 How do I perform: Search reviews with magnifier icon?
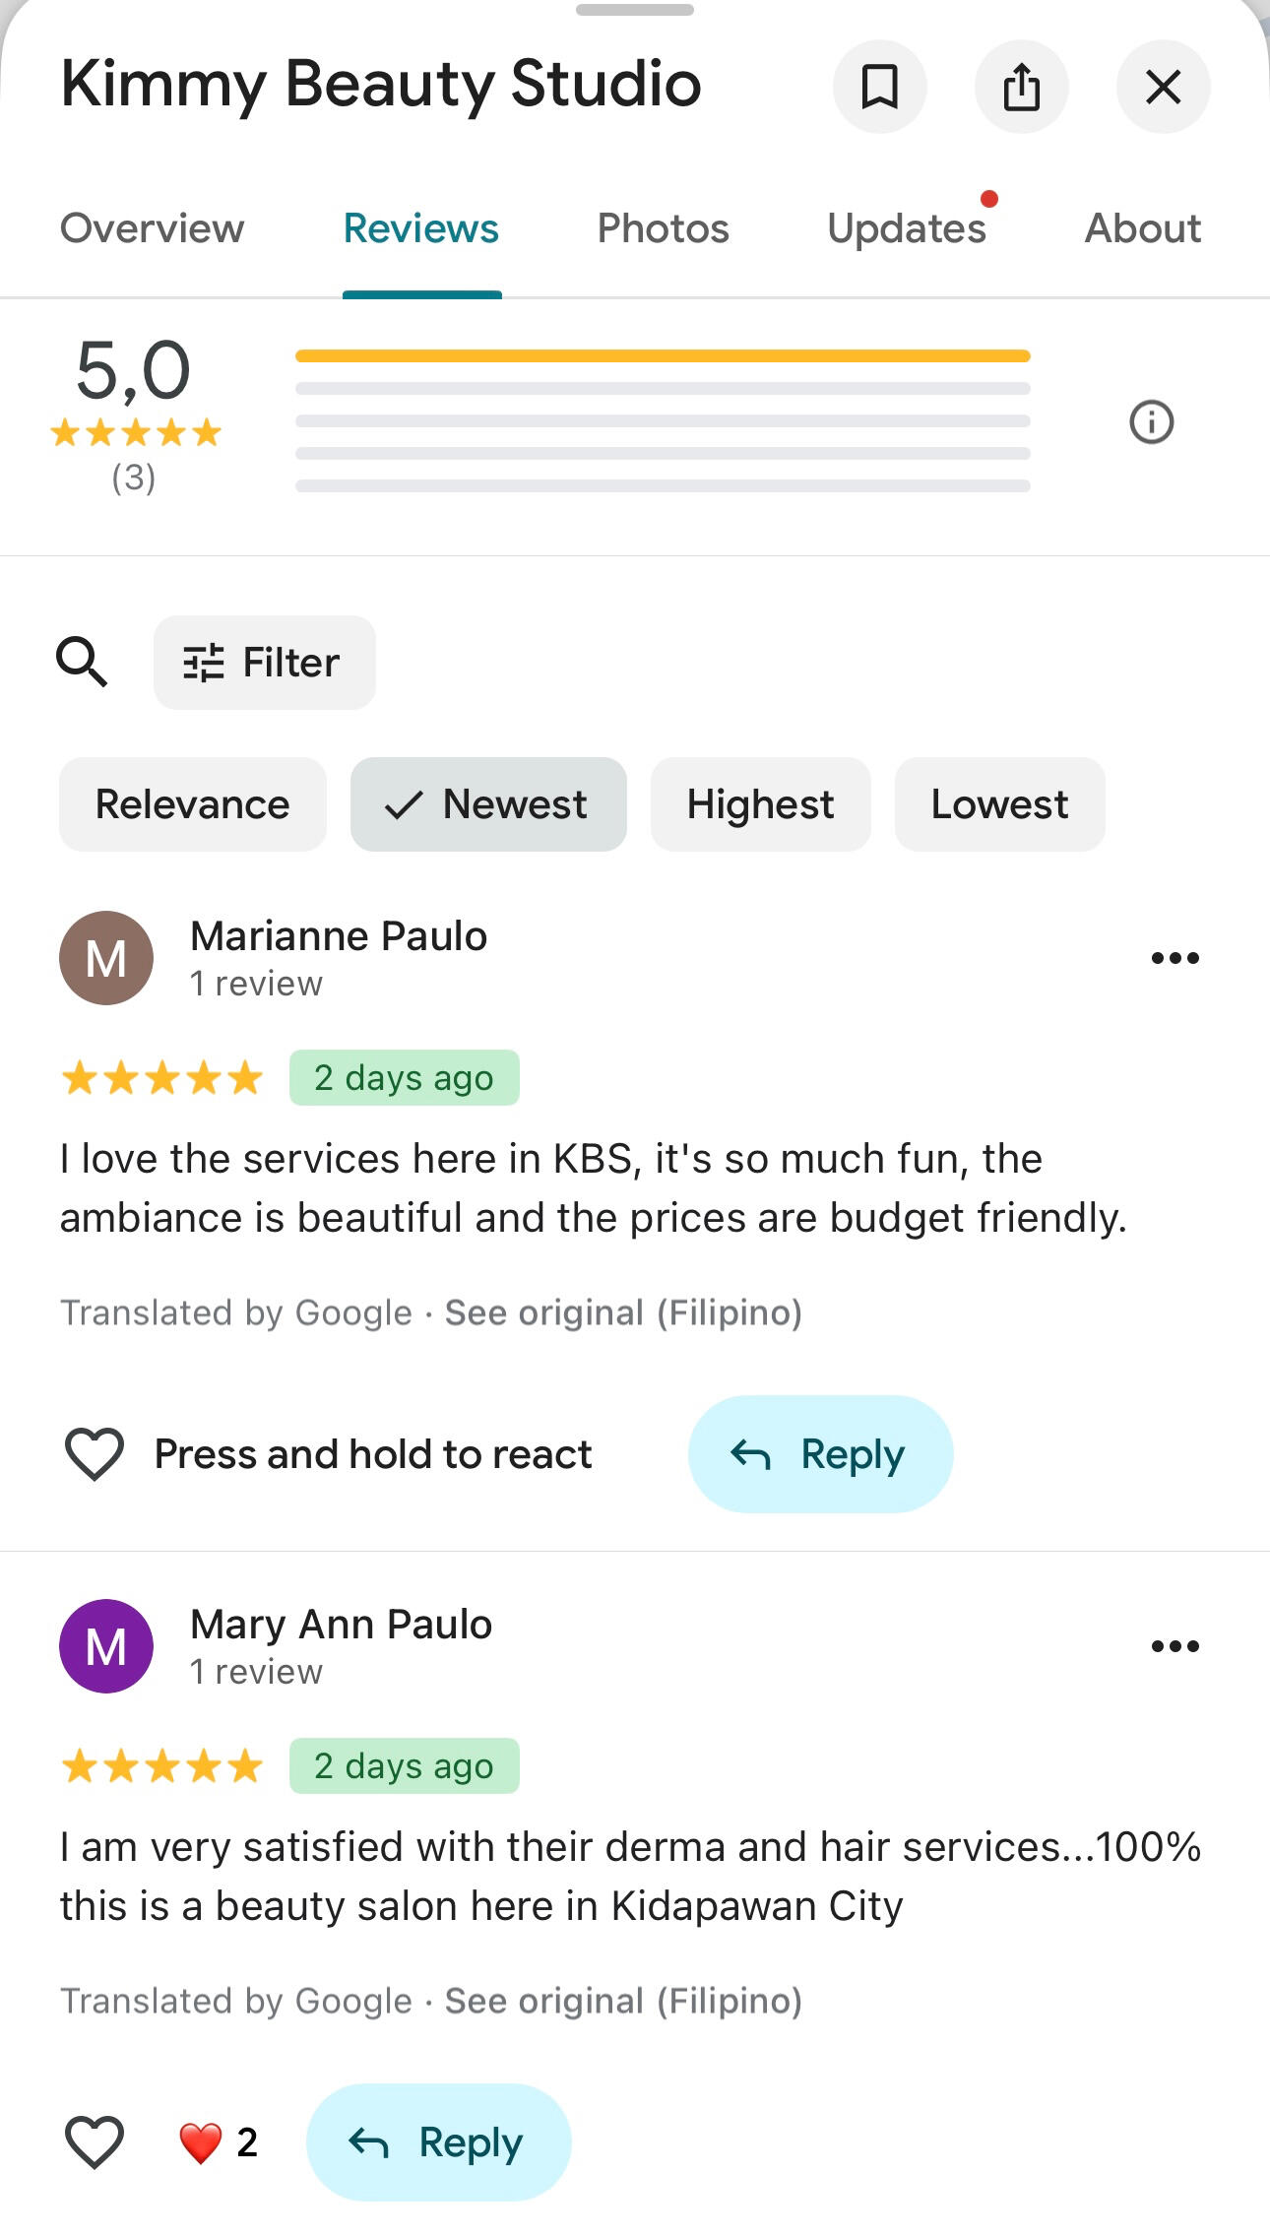point(82,662)
